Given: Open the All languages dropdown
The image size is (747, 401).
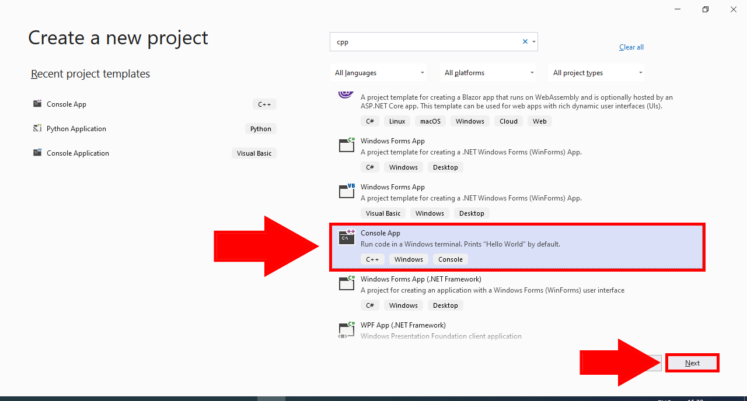Looking at the screenshot, I should 379,73.
